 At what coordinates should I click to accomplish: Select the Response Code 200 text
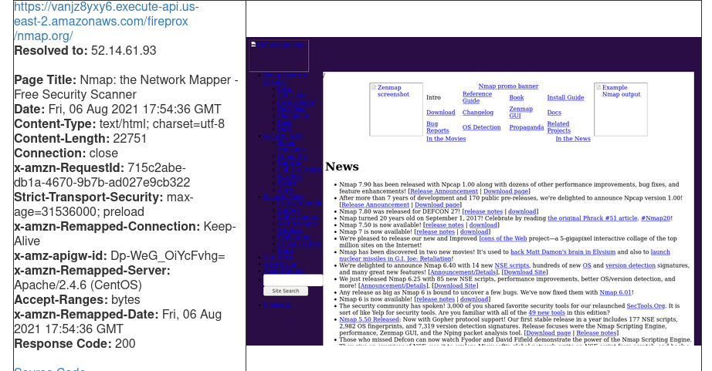[x=75, y=343]
